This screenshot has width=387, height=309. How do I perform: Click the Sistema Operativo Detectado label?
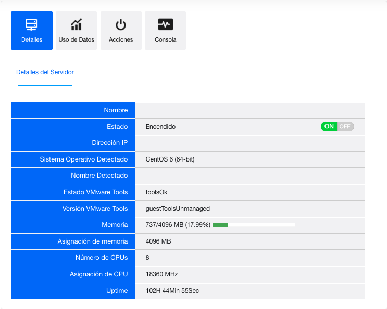84,159
